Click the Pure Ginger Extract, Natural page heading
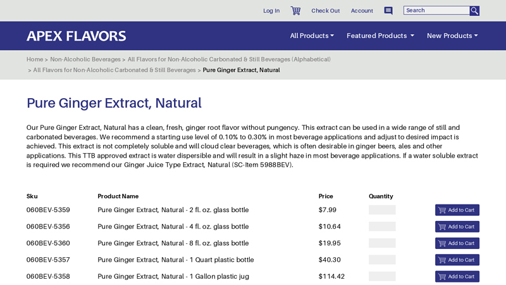Image resolution: width=506 pixels, height=285 pixels. point(114,103)
